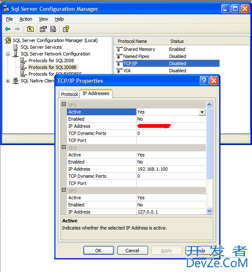
Task: Select the IP Addresses tab
Action: (96, 93)
